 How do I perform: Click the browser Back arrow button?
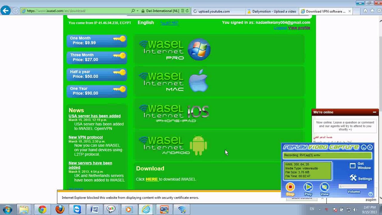click(x=5, y=11)
